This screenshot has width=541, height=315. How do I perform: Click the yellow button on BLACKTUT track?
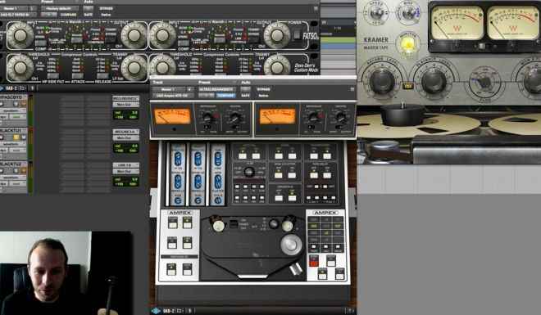[x=16, y=137]
